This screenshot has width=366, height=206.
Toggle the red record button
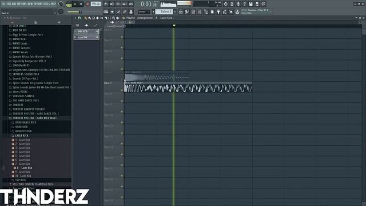click(x=87, y=4)
